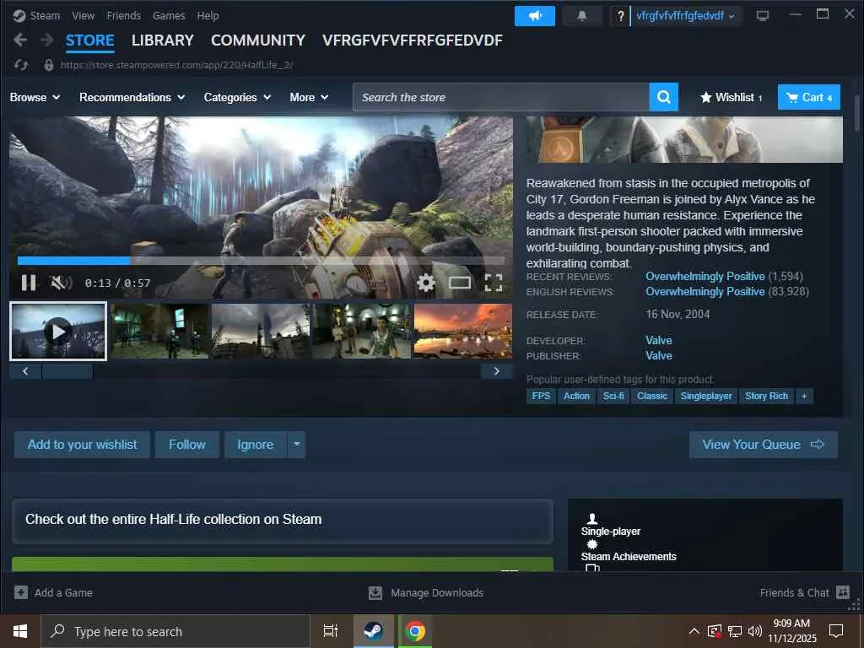Expand the Browse dropdown

pyautogui.click(x=35, y=98)
